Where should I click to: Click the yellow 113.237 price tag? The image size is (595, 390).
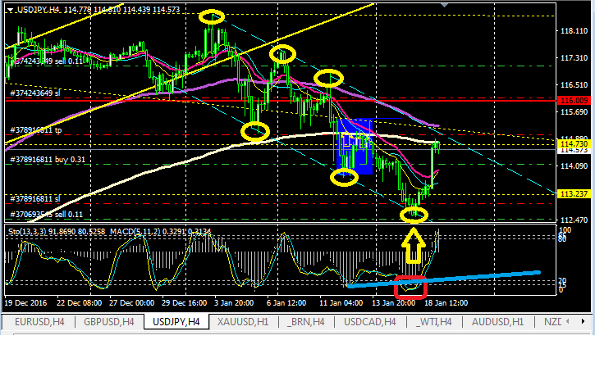pyautogui.click(x=574, y=193)
